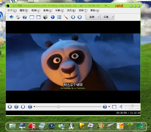Open the green question mark help dock icon
This screenshot has width=151, height=132.
(x=130, y=125)
